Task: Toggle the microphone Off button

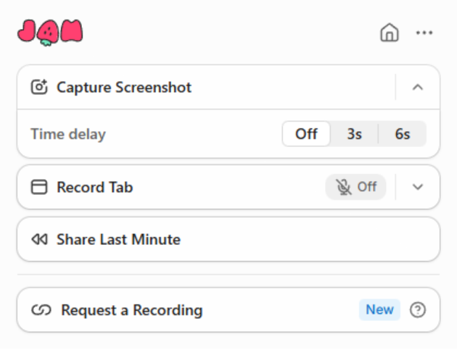Action: [356, 187]
